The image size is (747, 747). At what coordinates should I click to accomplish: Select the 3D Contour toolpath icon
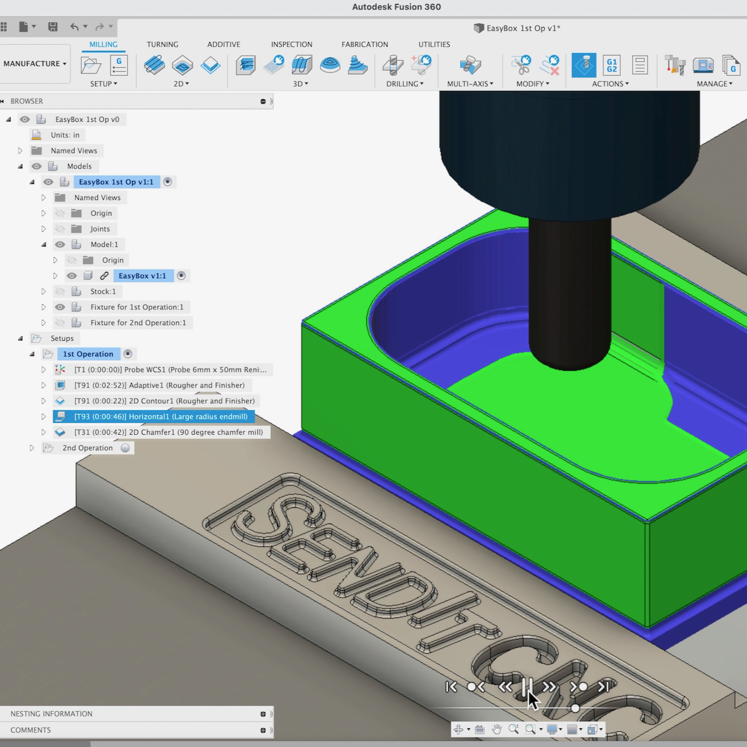(330, 65)
